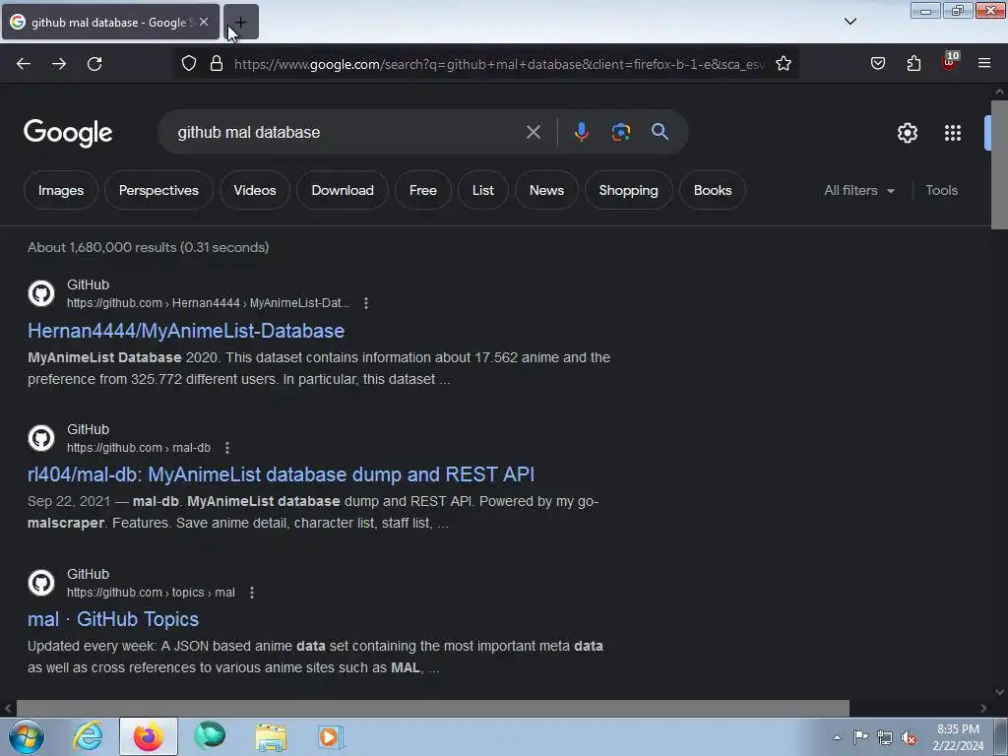Open a new tab with the plus button
Viewport: 1008px width, 756px height.
tap(241, 23)
